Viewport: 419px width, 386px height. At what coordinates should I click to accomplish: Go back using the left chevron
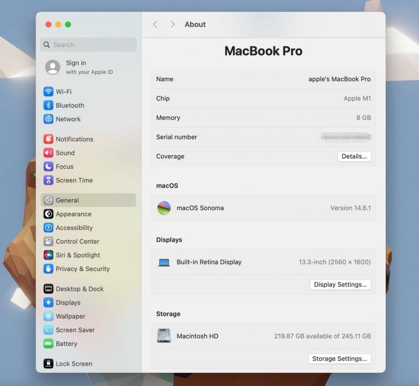[x=155, y=25]
